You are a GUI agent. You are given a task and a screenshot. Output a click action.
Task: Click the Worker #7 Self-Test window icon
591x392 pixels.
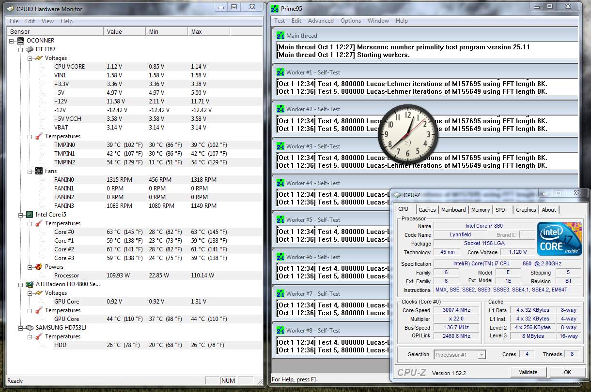pyautogui.click(x=280, y=293)
